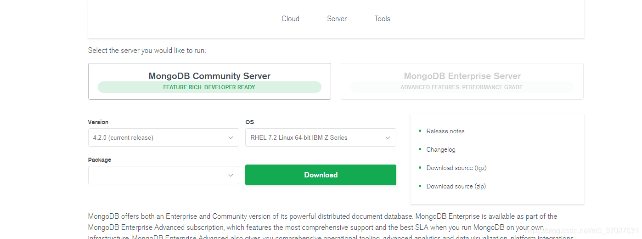This screenshot has width=642, height=239.
Task: Click Download source (tgz) link
Action: click(456, 168)
